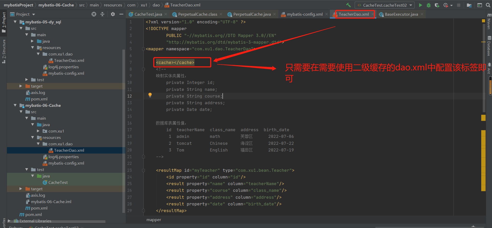
Task: Click the inspection status indicator atop the gutter
Action: [483, 21]
